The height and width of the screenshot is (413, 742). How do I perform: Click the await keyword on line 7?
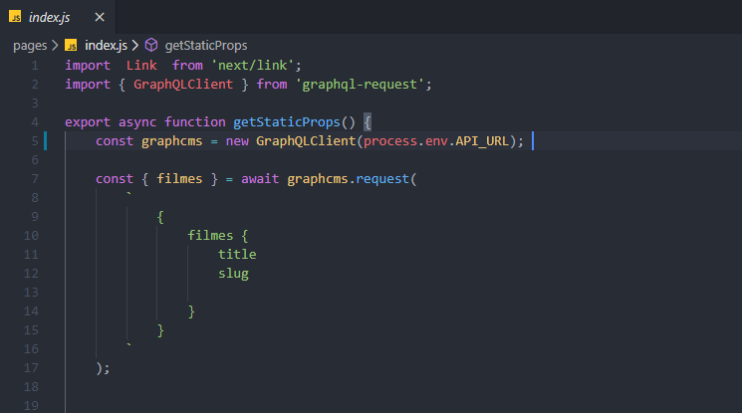click(260, 179)
